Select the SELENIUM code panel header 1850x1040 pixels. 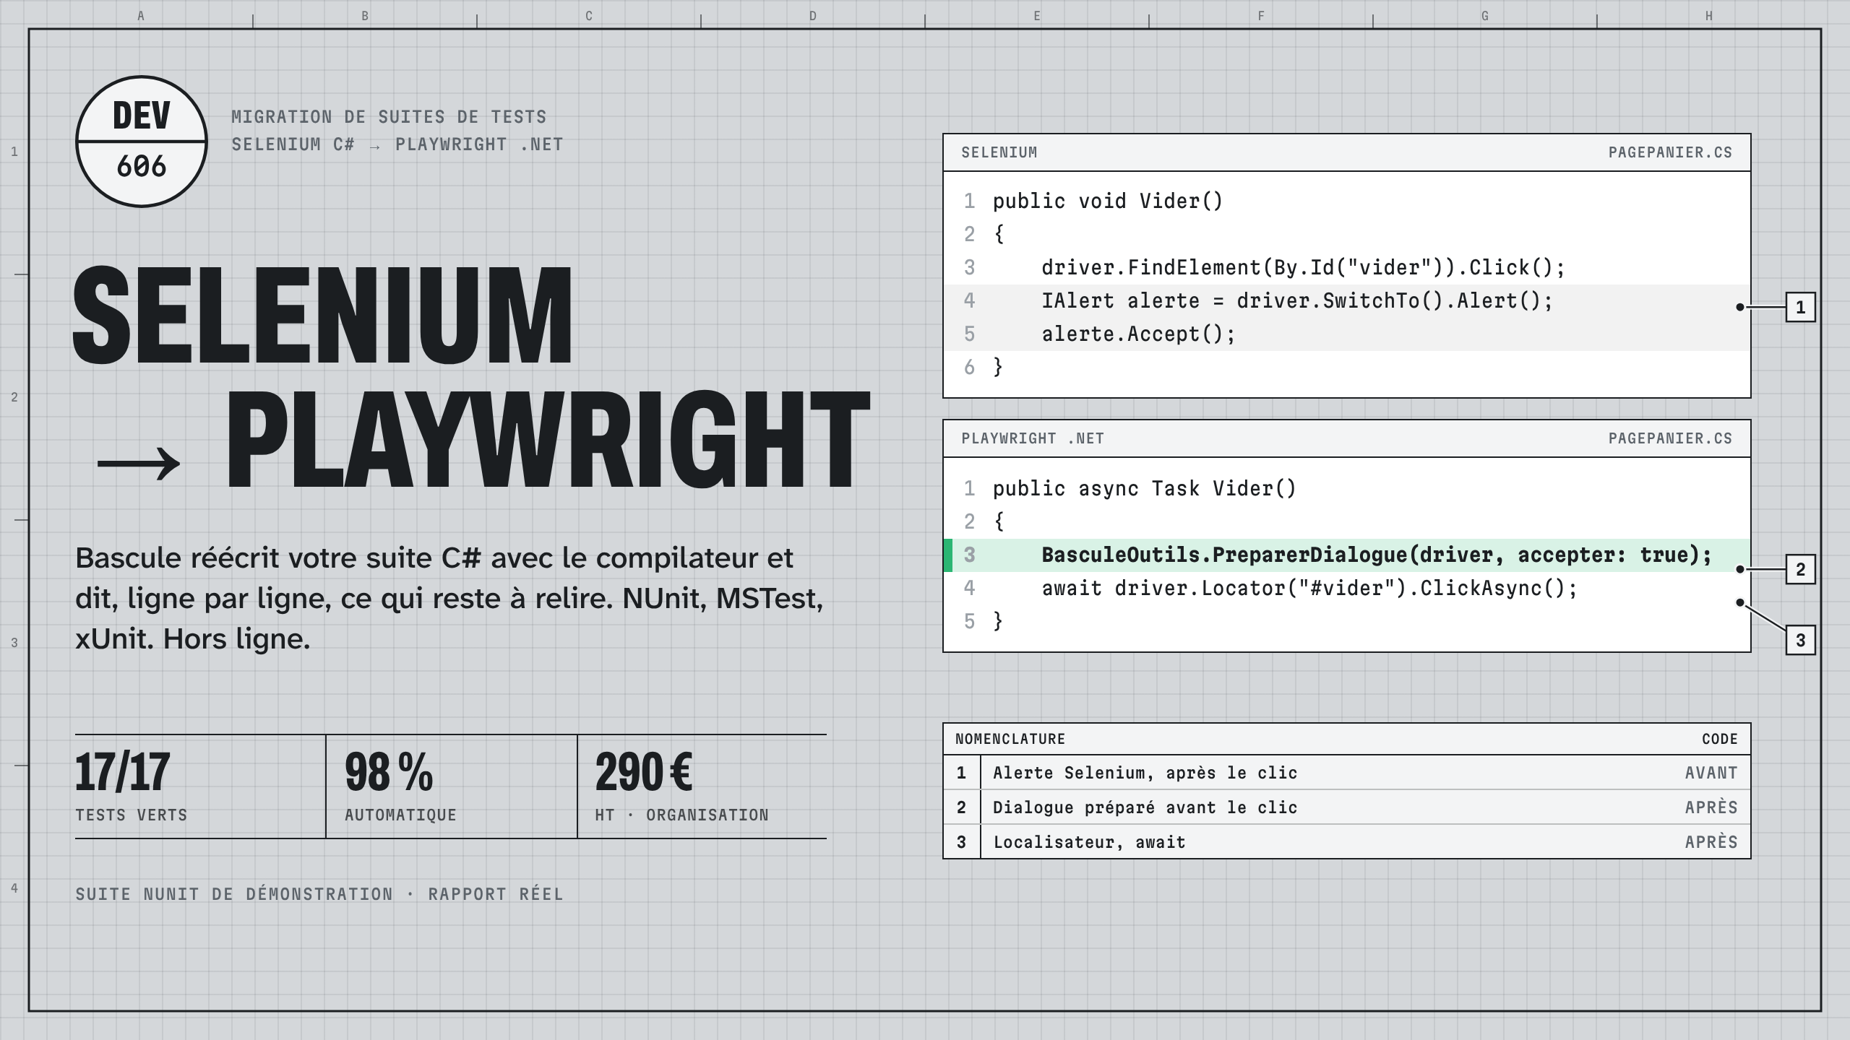tap(1347, 152)
